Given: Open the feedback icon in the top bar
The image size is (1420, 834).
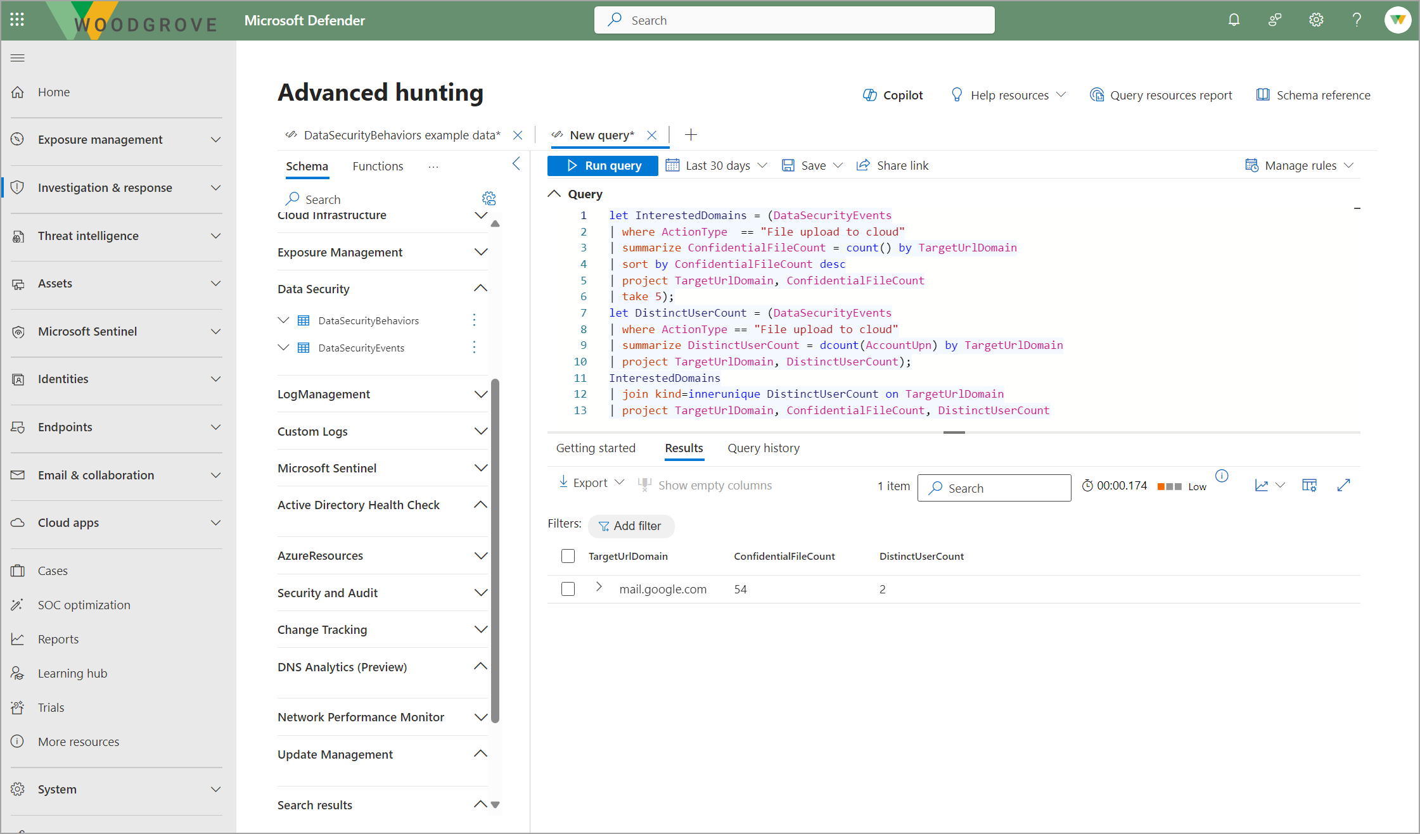Looking at the screenshot, I should click(x=1274, y=20).
